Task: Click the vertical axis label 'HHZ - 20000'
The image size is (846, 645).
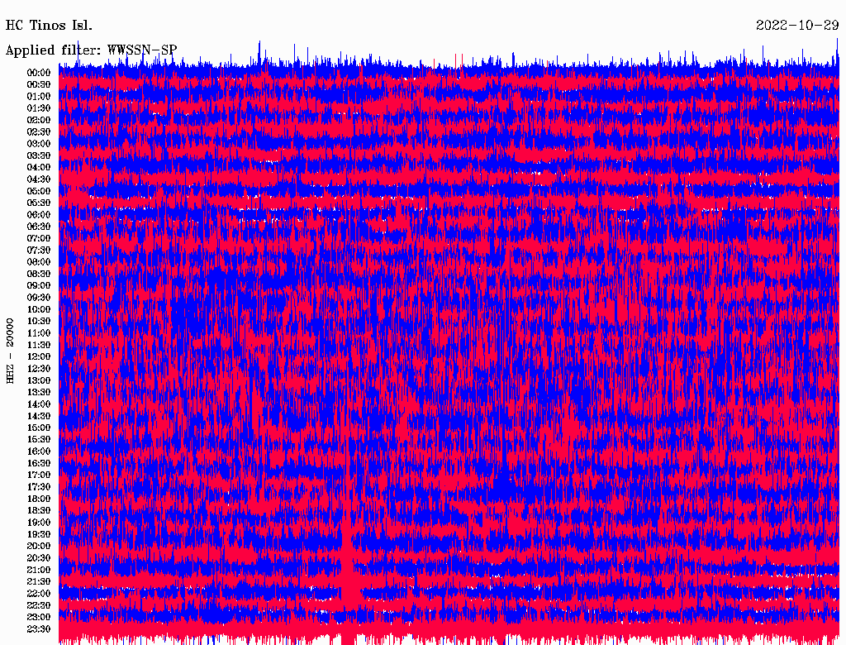Action: pyautogui.click(x=10, y=351)
